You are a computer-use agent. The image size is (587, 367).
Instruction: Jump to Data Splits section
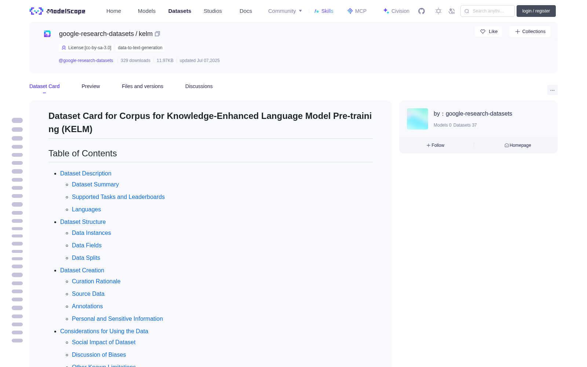[86, 258]
